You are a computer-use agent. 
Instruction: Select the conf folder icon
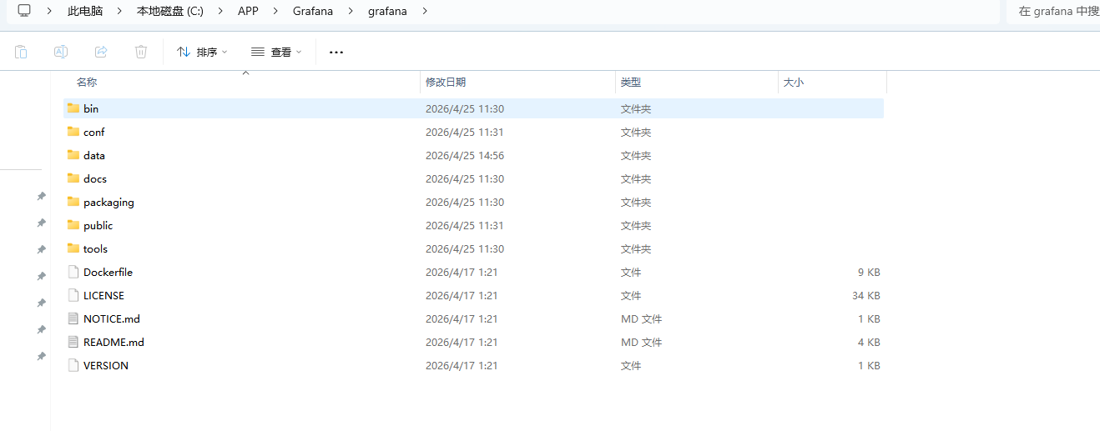pos(73,132)
